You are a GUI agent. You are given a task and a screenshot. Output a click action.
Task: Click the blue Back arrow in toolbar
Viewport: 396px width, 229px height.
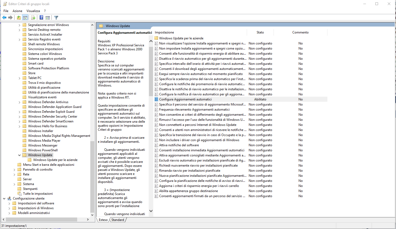click(4, 18)
